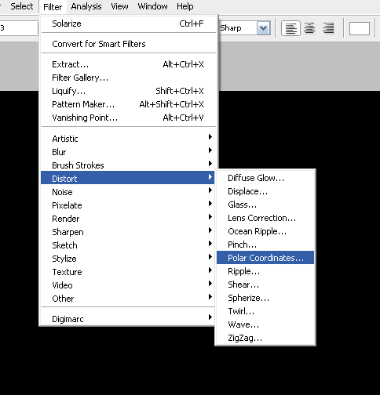Open the Sharp anti-aliasing dropdown
Screen dimensions: 380x395
click(263, 28)
